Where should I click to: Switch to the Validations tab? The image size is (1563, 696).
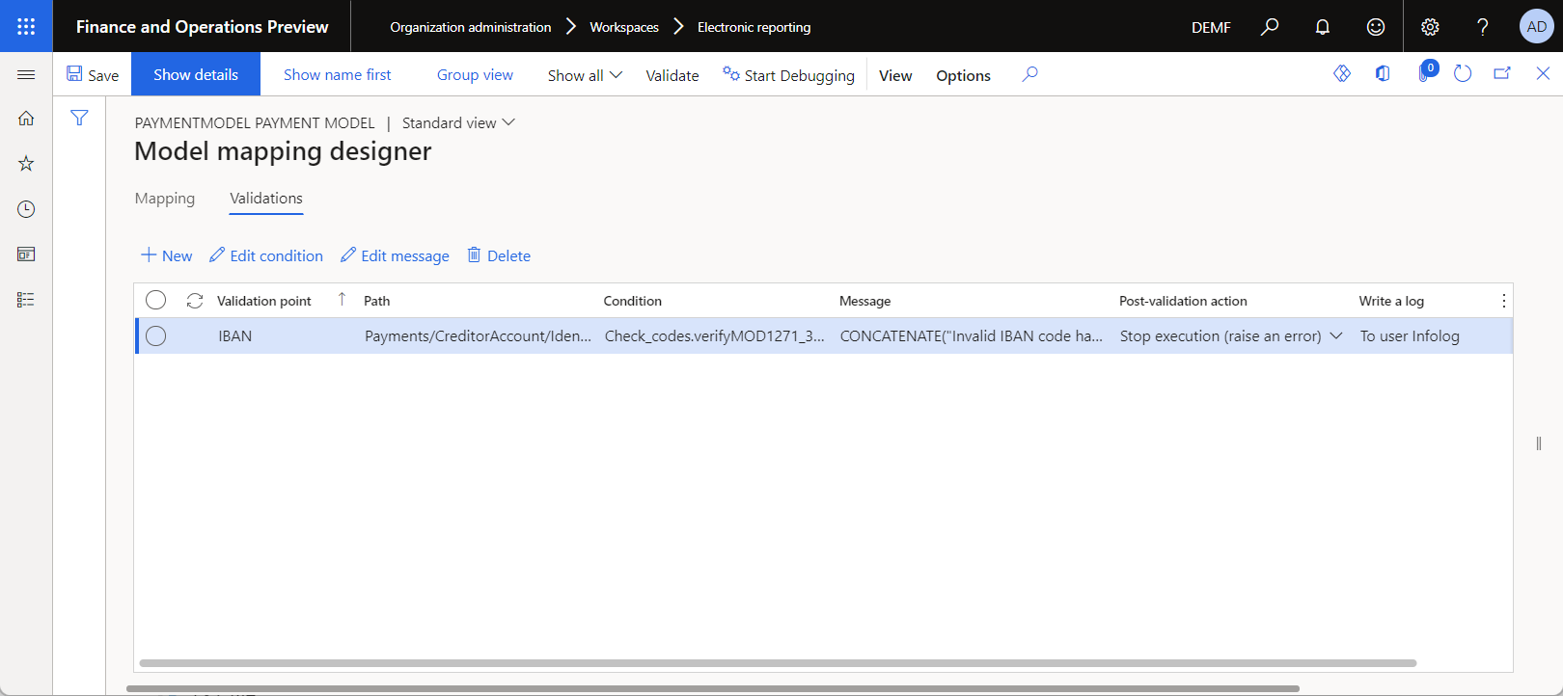(266, 198)
